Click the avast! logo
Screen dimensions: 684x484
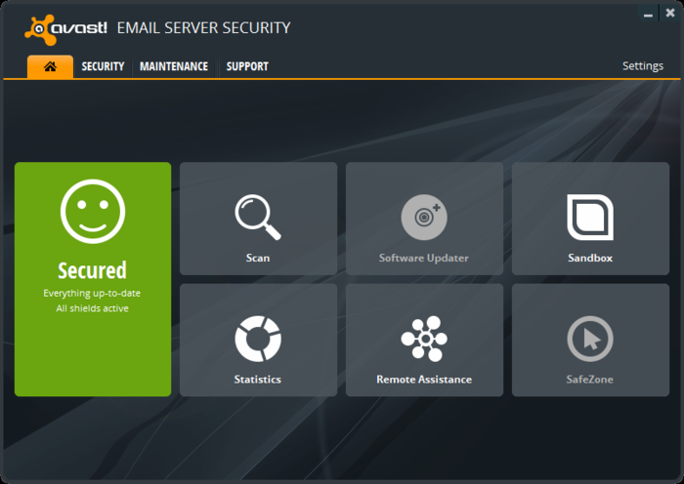65,29
